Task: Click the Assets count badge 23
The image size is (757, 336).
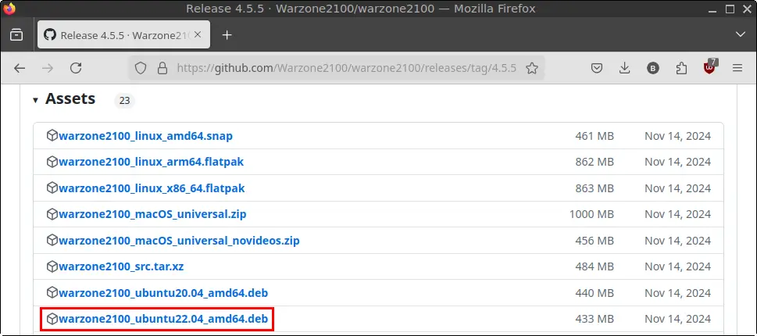Action: coord(124,101)
